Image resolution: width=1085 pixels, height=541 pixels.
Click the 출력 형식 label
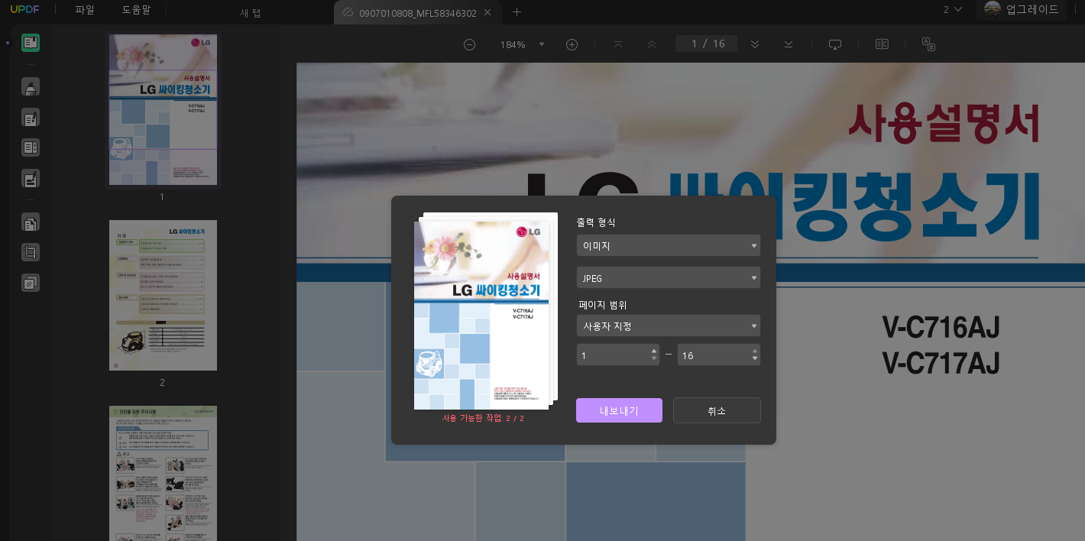(596, 222)
